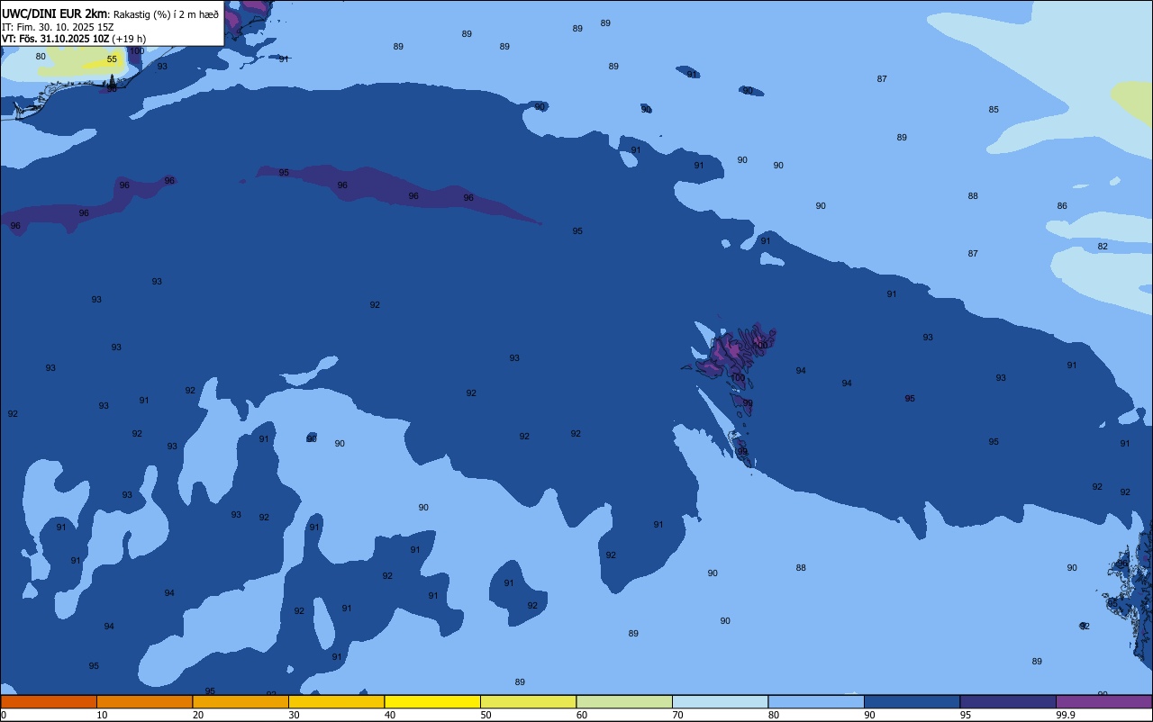This screenshot has height=722, width=1153.
Task: Click the pale blue 70–80 legend swatch
Action: pyautogui.click(x=720, y=701)
